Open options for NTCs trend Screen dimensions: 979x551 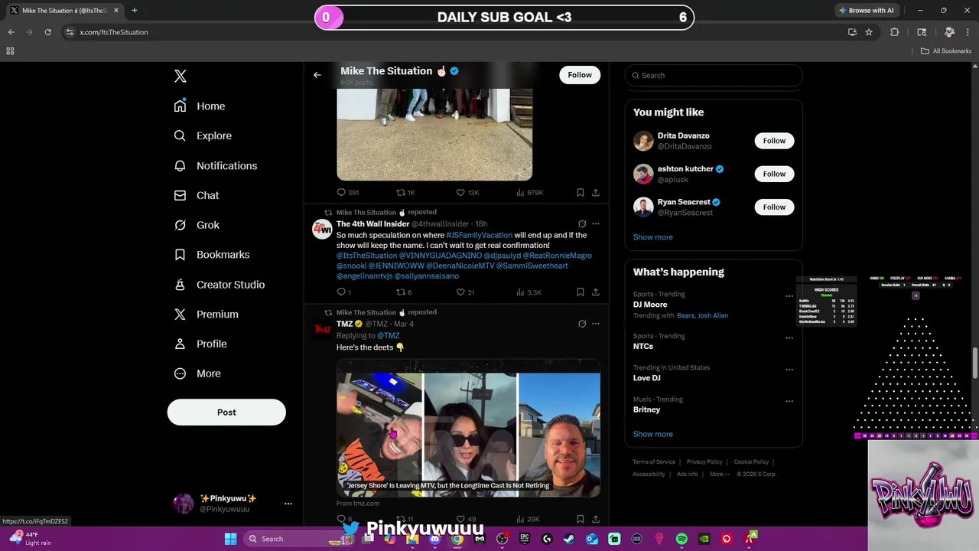(789, 337)
